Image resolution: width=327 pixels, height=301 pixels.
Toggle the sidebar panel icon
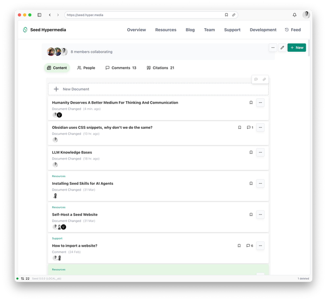40,15
